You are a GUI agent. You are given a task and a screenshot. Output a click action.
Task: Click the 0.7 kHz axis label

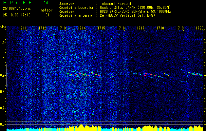click(3, 108)
